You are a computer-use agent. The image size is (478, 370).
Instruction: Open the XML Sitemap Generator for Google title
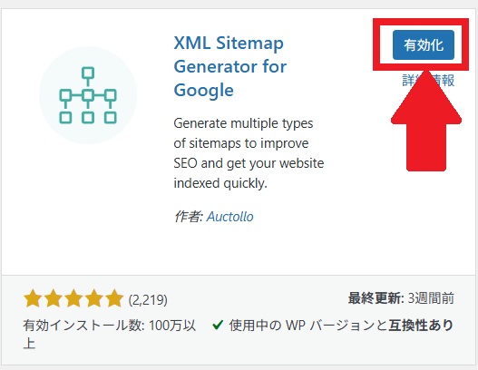pos(230,66)
